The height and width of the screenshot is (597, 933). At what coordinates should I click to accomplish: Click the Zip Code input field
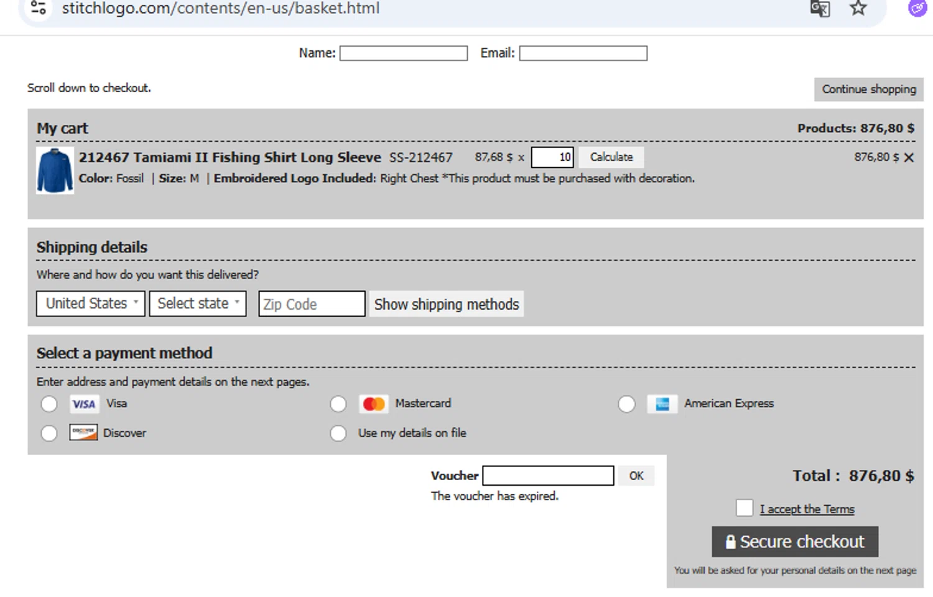pyautogui.click(x=312, y=304)
